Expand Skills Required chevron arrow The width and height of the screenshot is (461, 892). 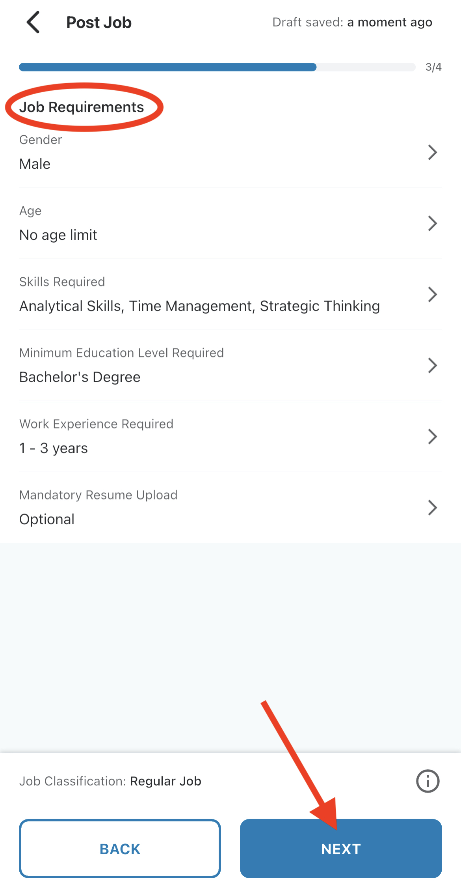pyautogui.click(x=432, y=294)
